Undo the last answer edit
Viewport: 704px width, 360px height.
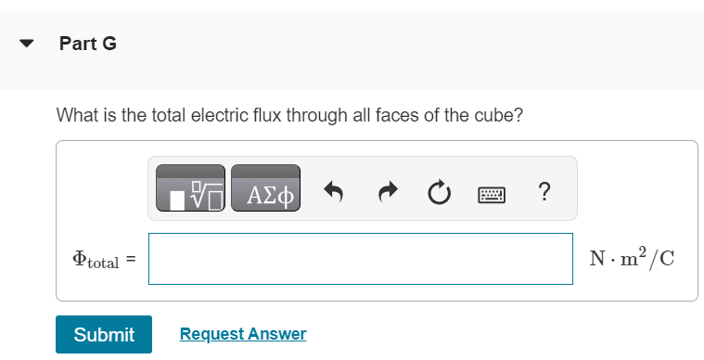pos(334,192)
